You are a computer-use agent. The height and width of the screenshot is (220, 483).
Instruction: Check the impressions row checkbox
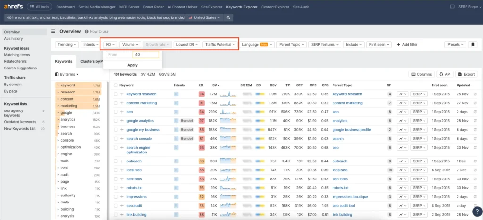tap(116, 197)
